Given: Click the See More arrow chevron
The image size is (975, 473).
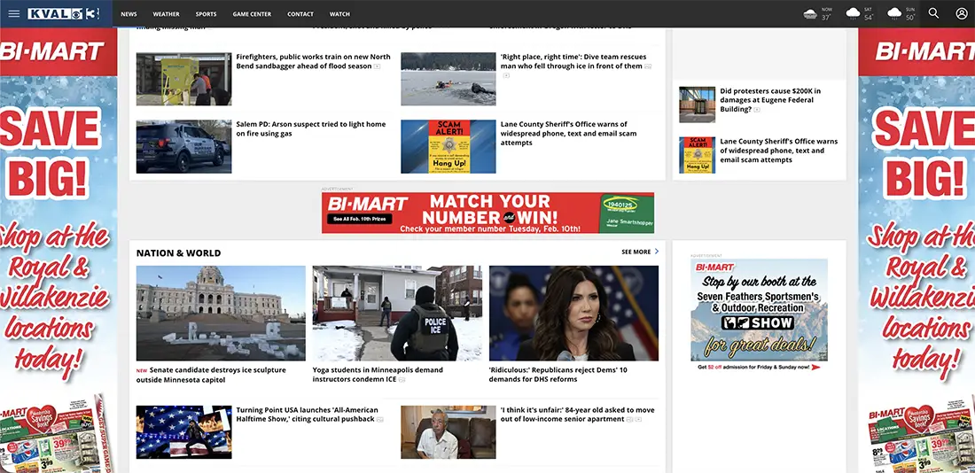Looking at the screenshot, I should pos(657,252).
